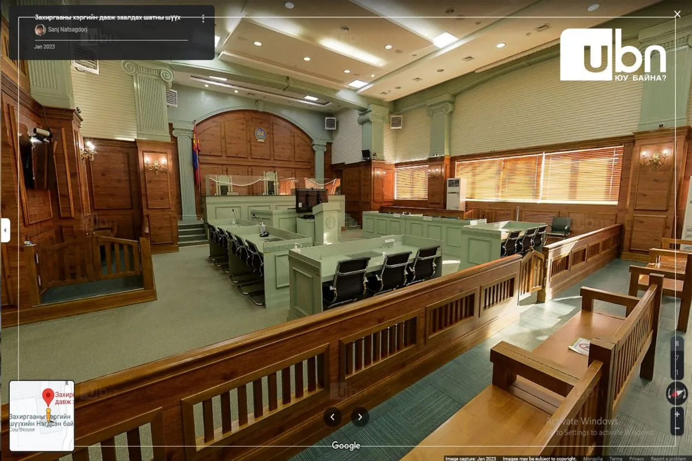Expand the collapsed side panel arrow
Image resolution: width=692 pixels, height=461 pixels.
(x=5, y=230)
